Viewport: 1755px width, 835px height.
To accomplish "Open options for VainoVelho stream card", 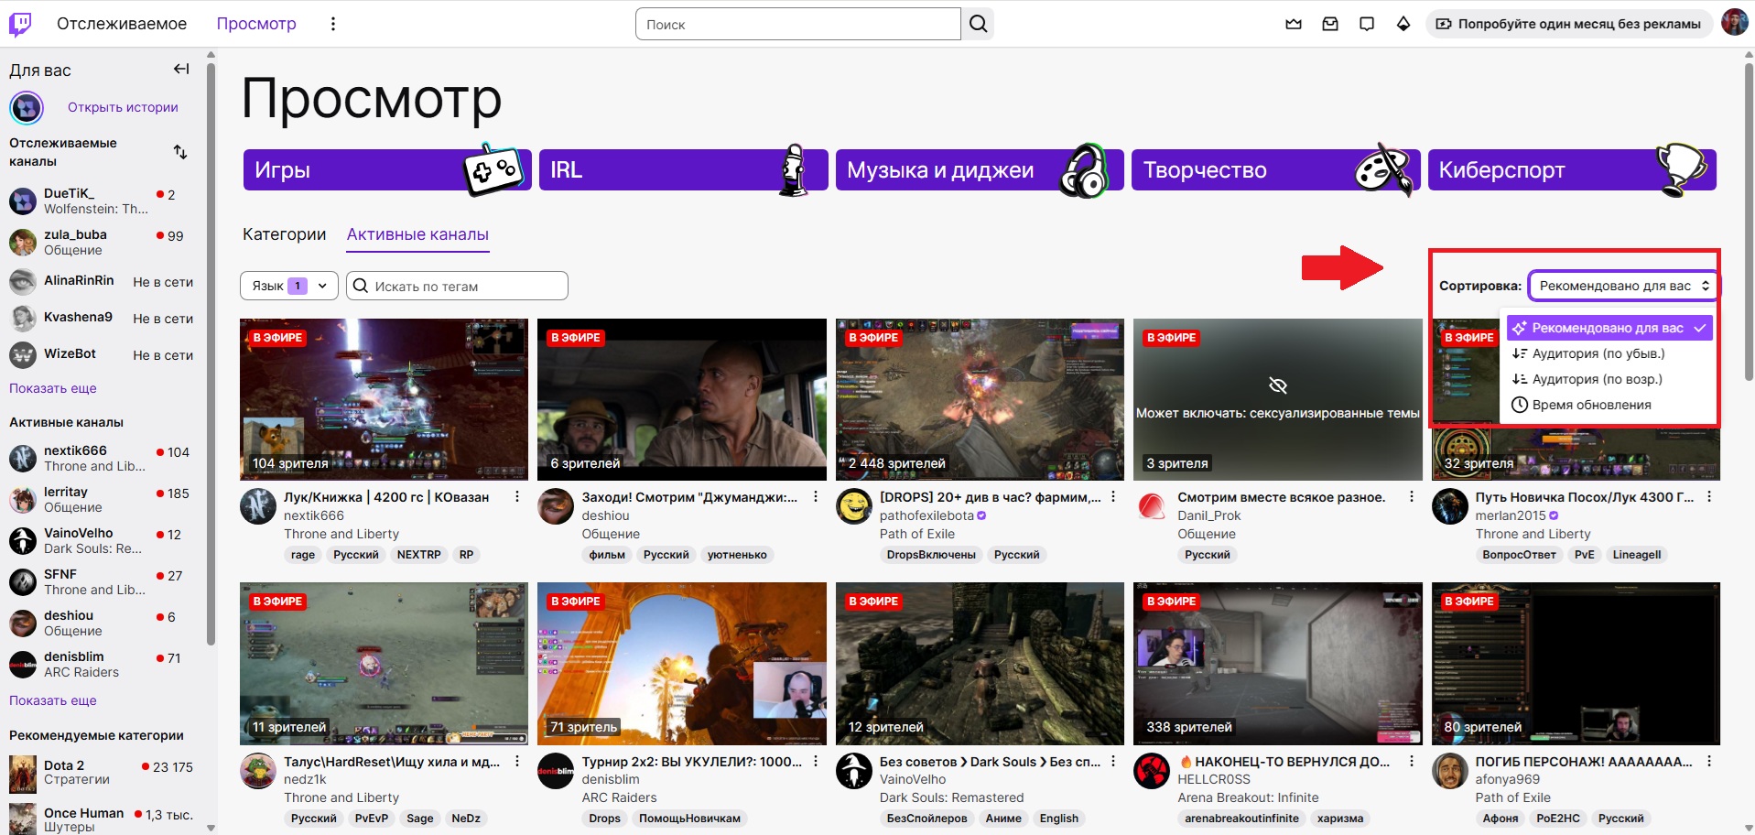I will click(x=1113, y=761).
